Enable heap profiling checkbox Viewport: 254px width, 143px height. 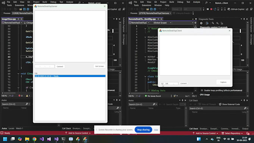[x=202, y=90]
